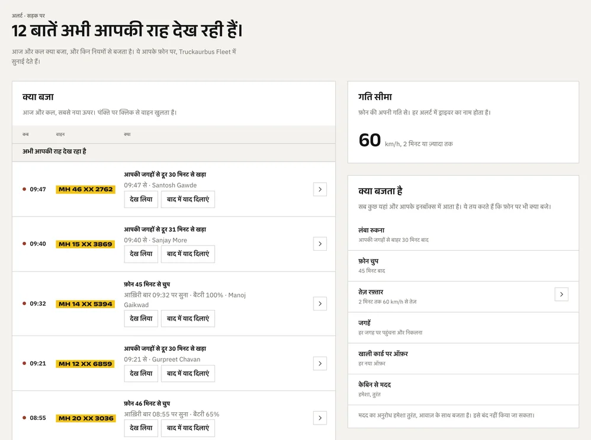This screenshot has height=440, width=591.
Task: Open the खाली कार्ड पर ऑफ़र rule row
Action: click(463, 358)
